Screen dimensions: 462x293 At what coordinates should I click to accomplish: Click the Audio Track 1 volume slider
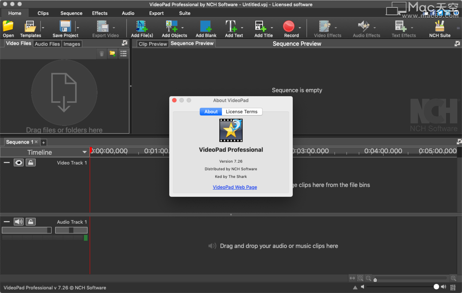tap(26, 230)
